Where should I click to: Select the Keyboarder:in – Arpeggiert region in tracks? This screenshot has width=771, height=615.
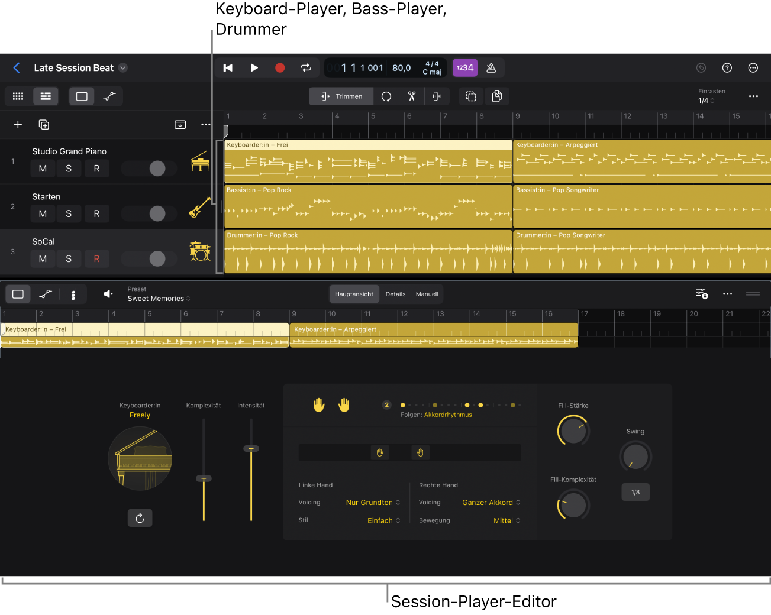(x=642, y=161)
